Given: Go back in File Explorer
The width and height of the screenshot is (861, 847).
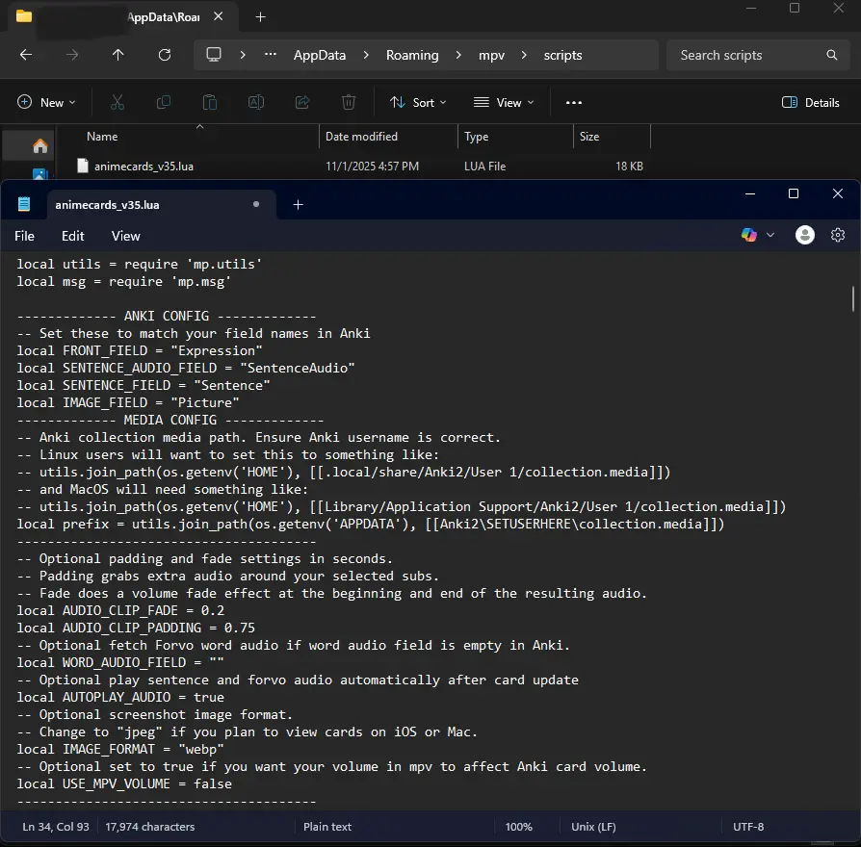Looking at the screenshot, I should 26,55.
